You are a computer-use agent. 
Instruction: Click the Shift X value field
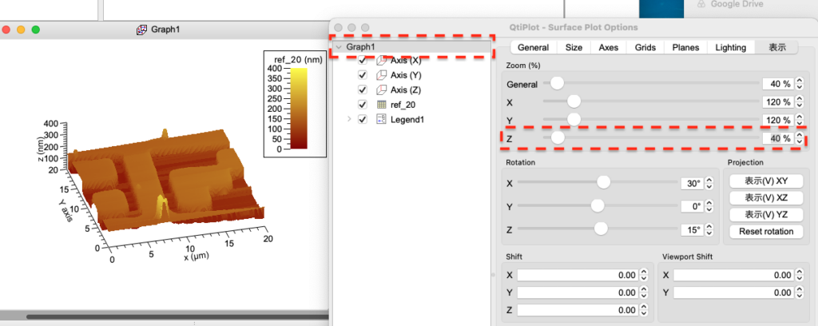(x=578, y=275)
